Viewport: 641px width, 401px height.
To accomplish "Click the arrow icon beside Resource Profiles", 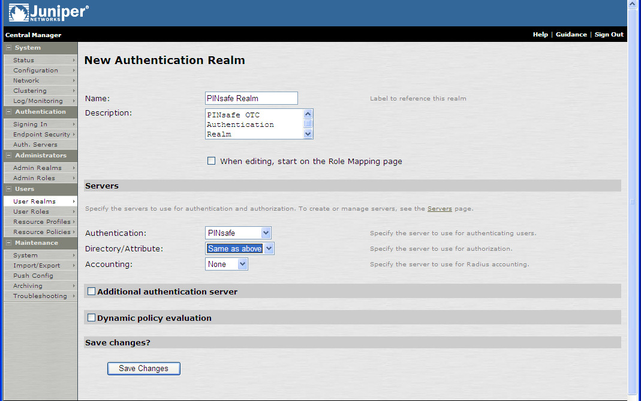I will (74, 221).
